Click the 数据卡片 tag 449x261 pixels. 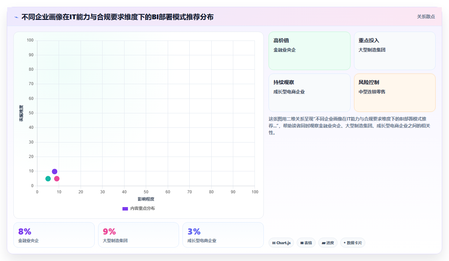pyautogui.click(x=353, y=243)
